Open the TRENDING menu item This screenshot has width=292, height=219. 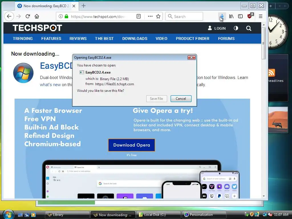[x=23, y=38]
